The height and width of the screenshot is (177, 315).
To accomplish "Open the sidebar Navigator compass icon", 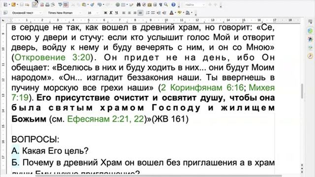I will [x=310, y=56].
